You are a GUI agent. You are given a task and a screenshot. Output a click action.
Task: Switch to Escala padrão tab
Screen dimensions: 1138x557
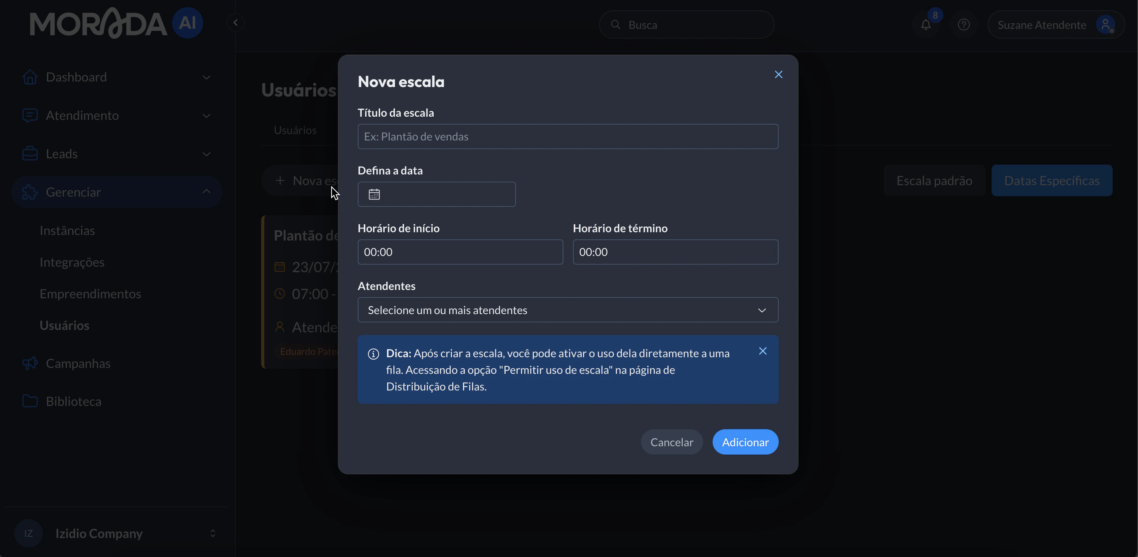tap(934, 181)
